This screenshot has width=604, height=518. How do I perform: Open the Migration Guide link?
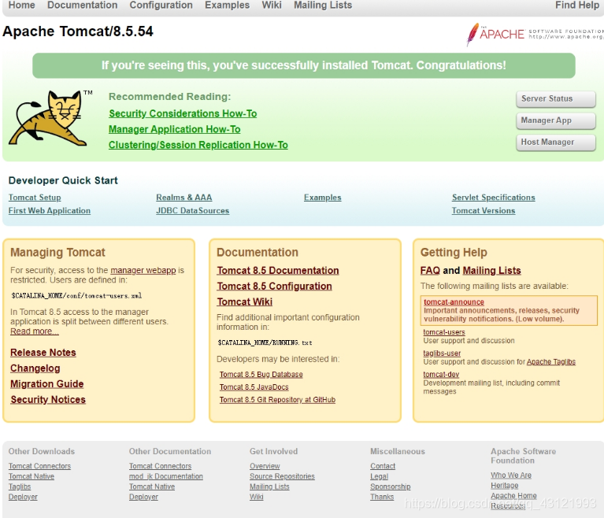click(x=47, y=384)
